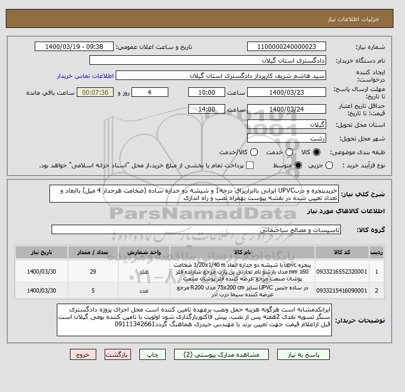Viewport: 405px width, 392px height.
Task: Click the delivery province field گیلان
Action: point(287,125)
